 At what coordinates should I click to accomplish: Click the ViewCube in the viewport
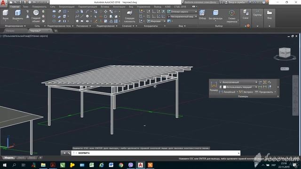click(285, 53)
